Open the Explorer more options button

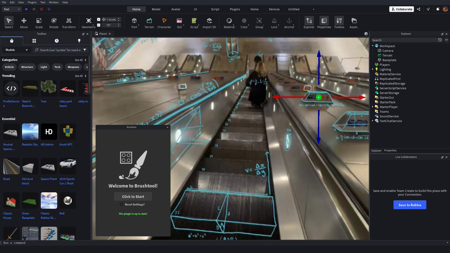(x=446, y=40)
